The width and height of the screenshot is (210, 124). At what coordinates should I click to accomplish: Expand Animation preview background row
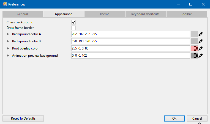pyautogui.click(x=8, y=56)
